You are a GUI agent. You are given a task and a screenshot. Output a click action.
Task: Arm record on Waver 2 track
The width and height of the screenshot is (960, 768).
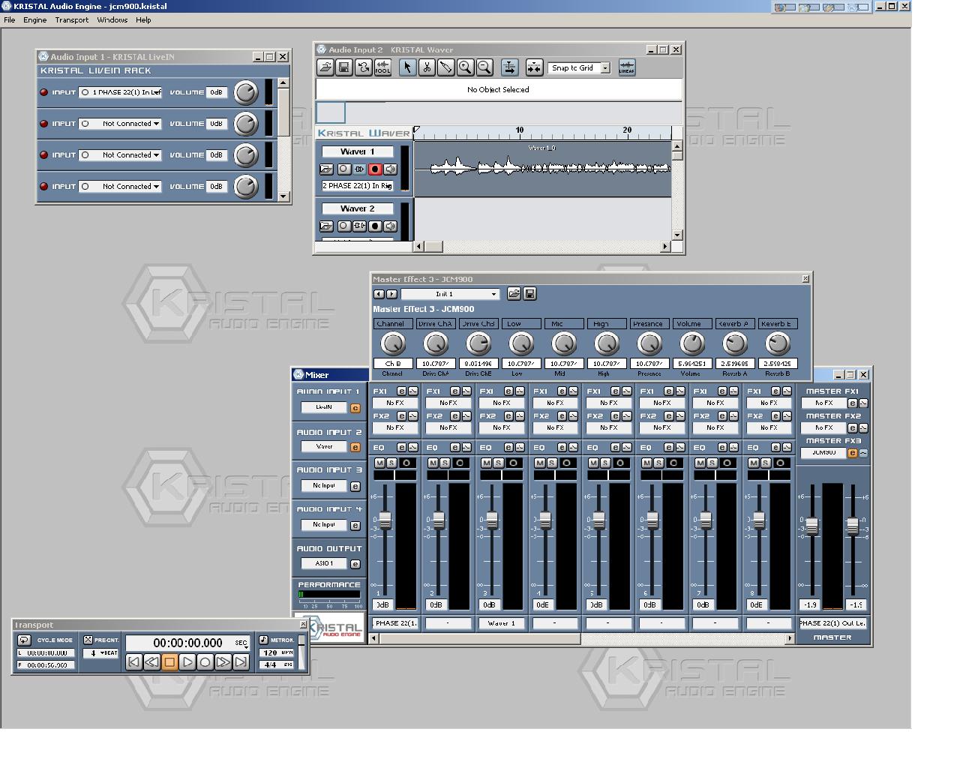point(375,226)
